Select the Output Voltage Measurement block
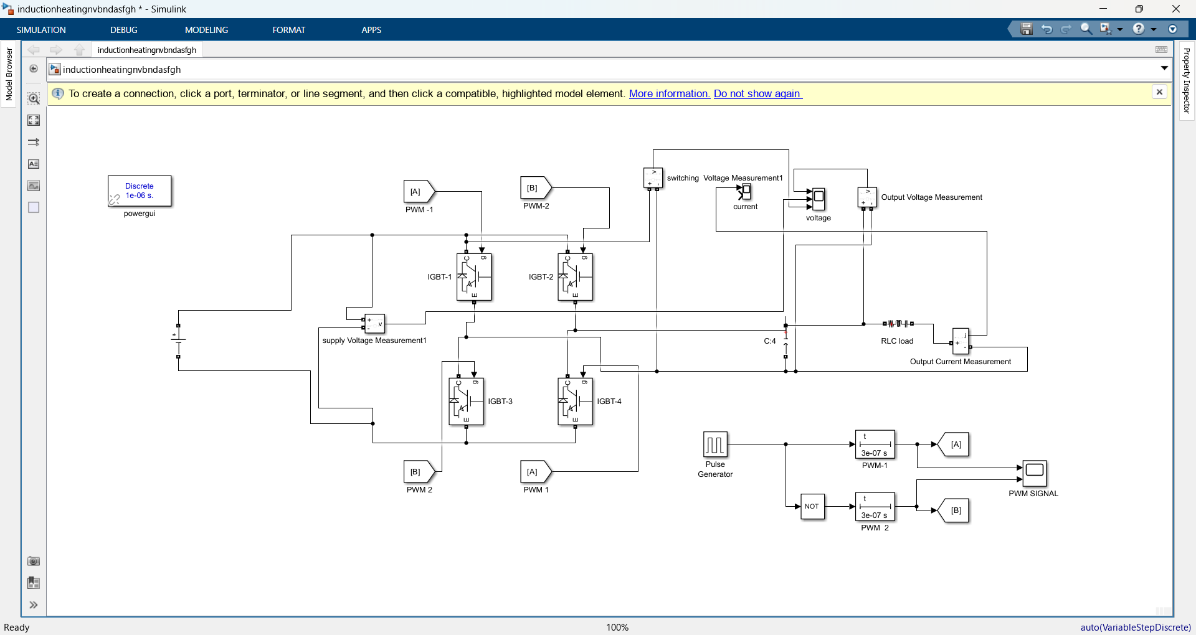1196x635 pixels. pyautogui.click(x=867, y=197)
